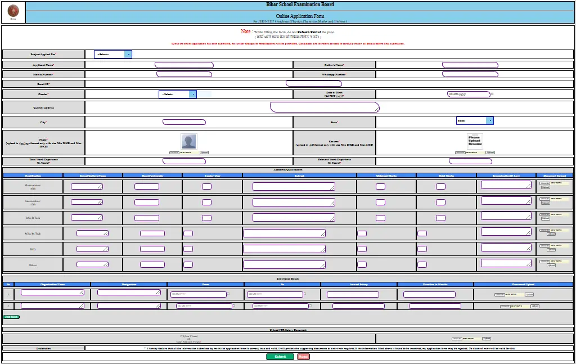Open the State select dropdown
Image resolution: width=576 pixels, height=364 pixels.
click(x=475, y=120)
